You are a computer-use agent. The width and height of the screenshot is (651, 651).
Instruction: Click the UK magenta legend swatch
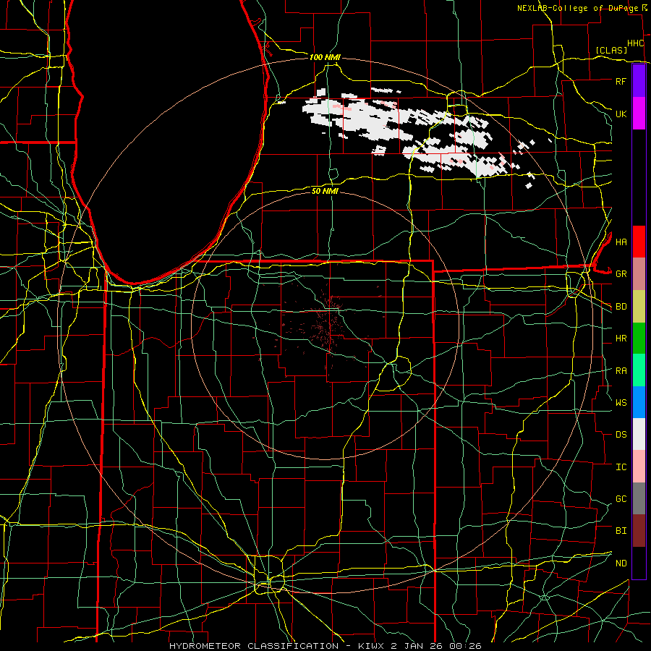639,114
